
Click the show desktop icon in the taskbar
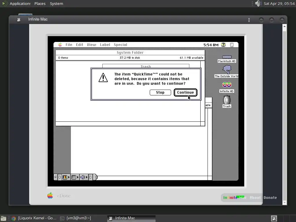coord(3,219)
